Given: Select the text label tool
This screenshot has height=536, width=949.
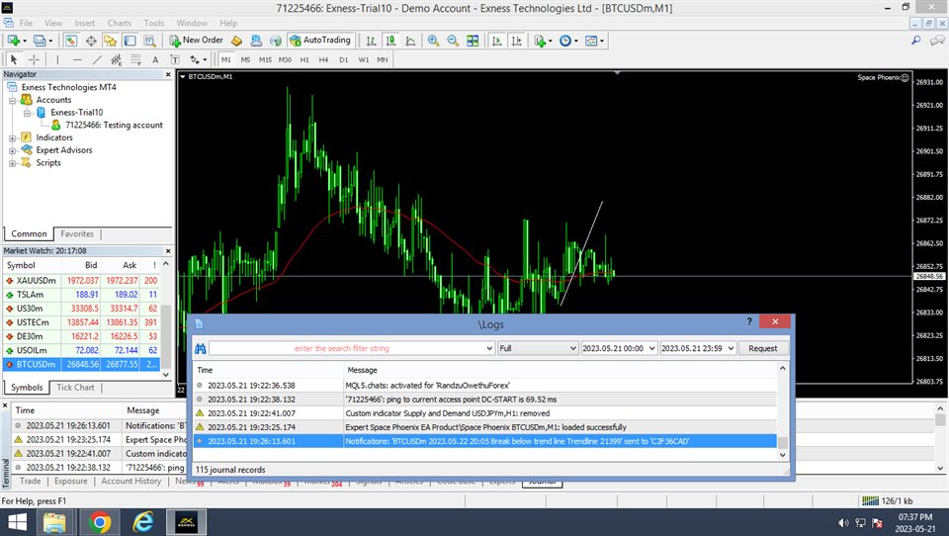Looking at the screenshot, I should (x=174, y=59).
